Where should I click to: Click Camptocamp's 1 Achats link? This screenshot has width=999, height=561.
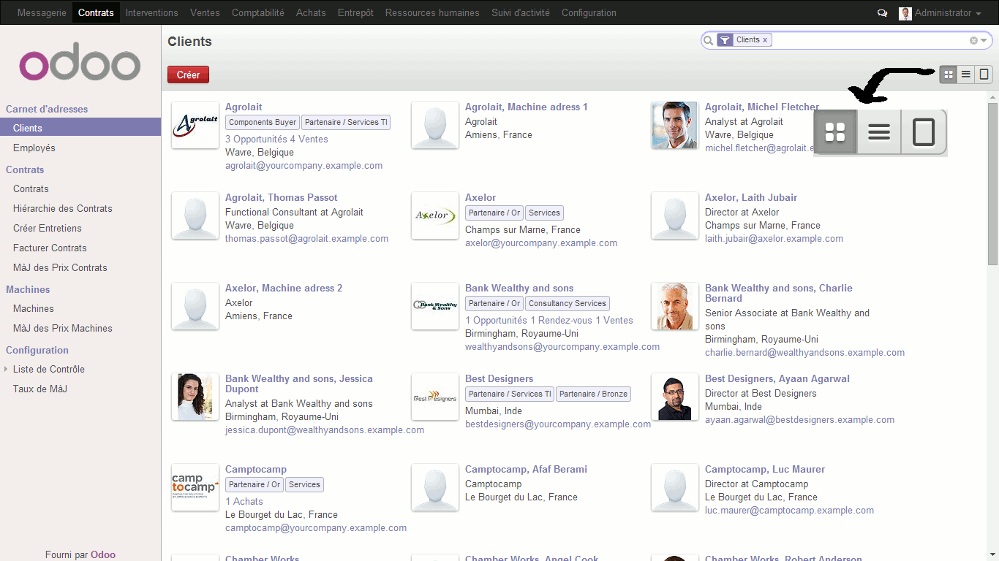click(244, 501)
